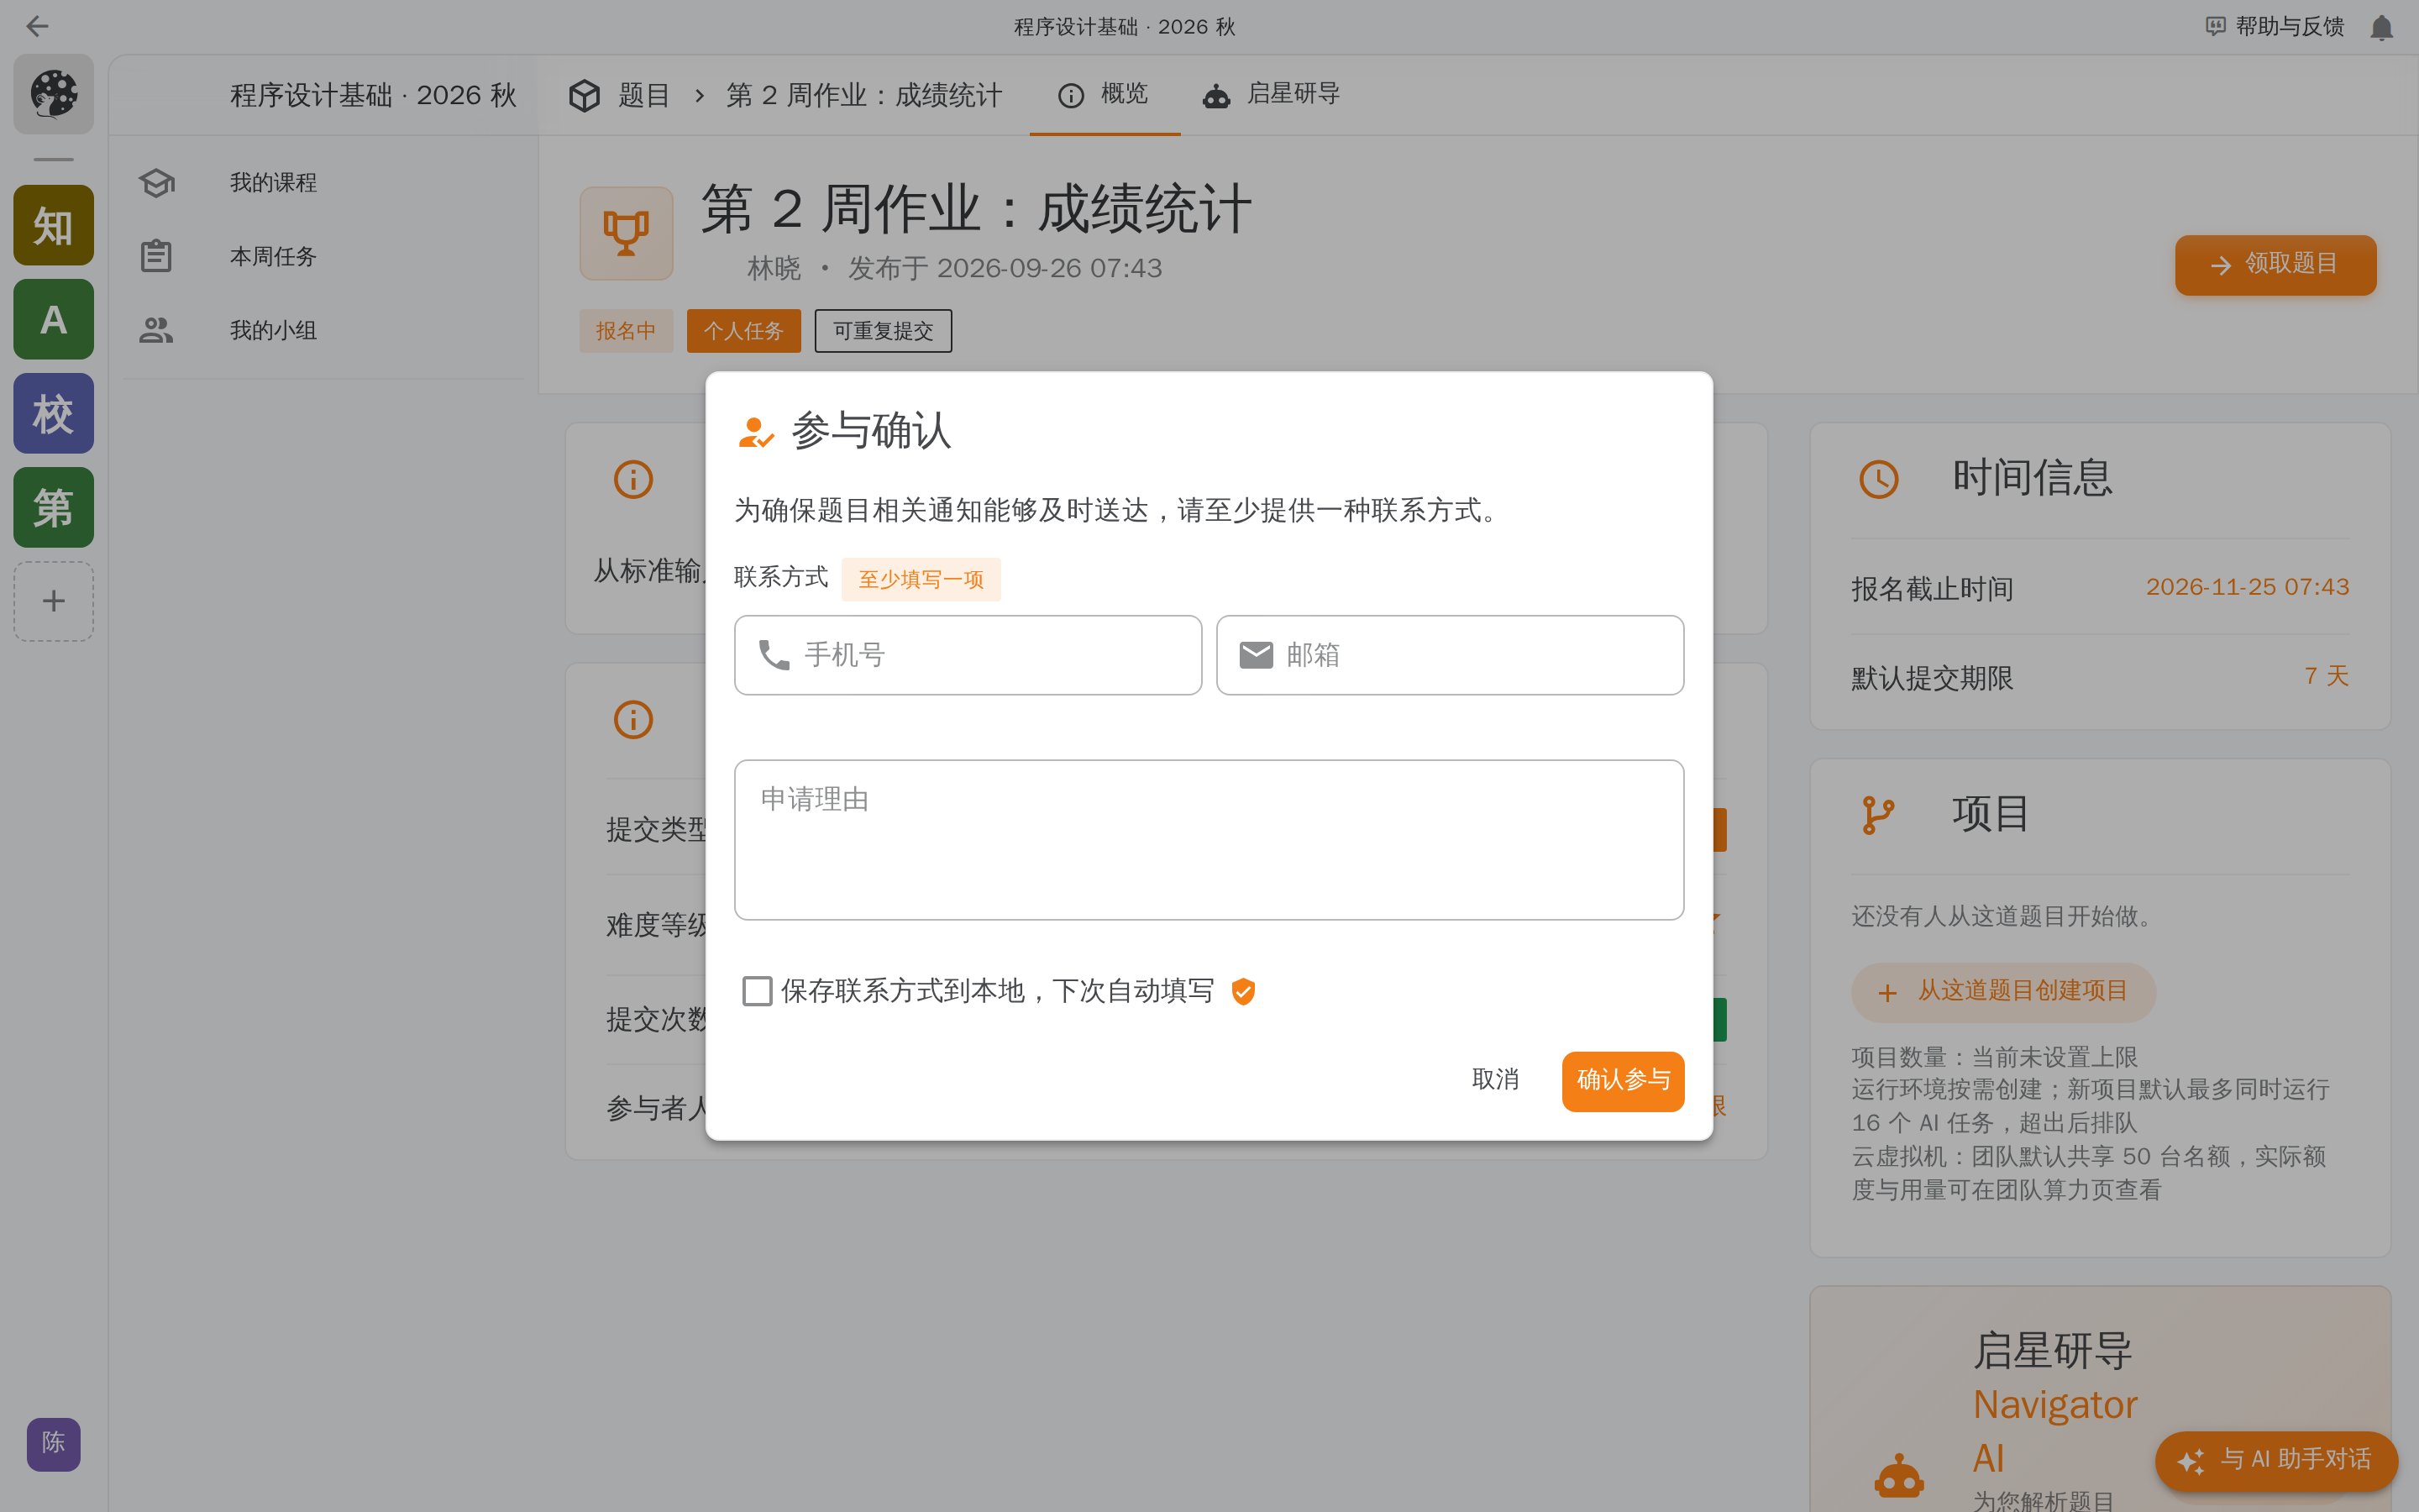Click the 题目 cube icon in breadcrumb
The height and width of the screenshot is (1512, 2419).
584,95
